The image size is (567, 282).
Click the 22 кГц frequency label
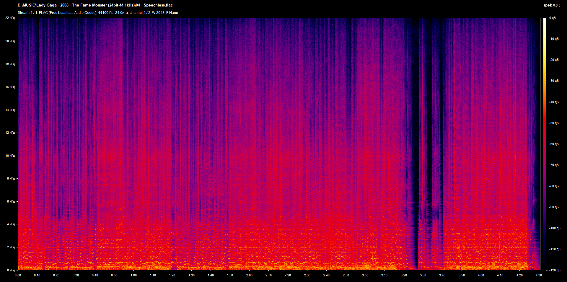click(x=10, y=18)
